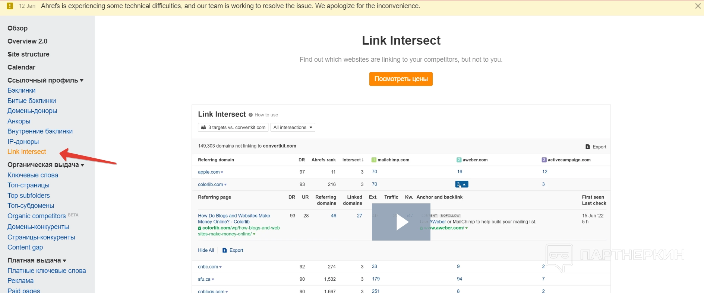Viewport: 704px width, 293px height.
Task: Collapse the Ссылочный профиль sidebar section
Action: [82, 80]
